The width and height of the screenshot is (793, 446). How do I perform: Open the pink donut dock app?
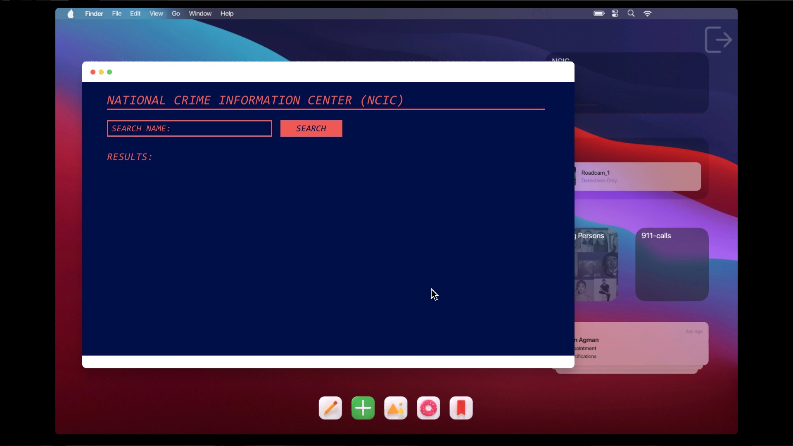coord(428,408)
